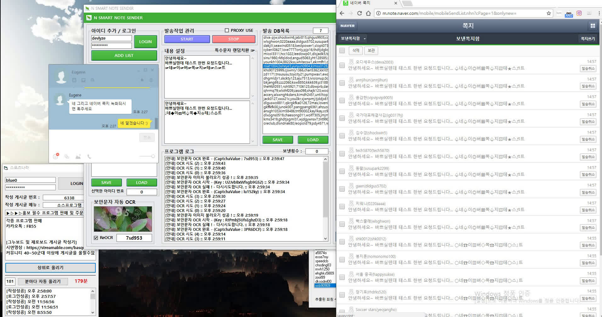Screen dimensions: 602x317
Task: Open Chrome's three-dot menu
Action: click(599, 13)
